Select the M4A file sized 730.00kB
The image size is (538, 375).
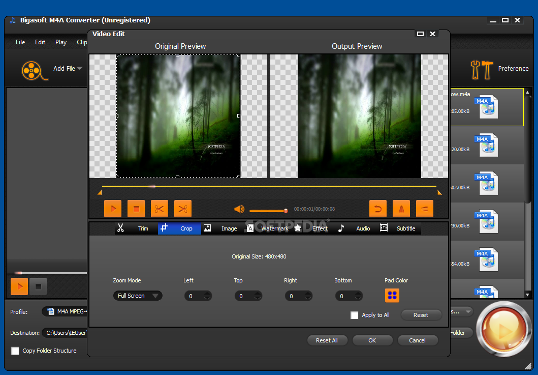coord(487,222)
